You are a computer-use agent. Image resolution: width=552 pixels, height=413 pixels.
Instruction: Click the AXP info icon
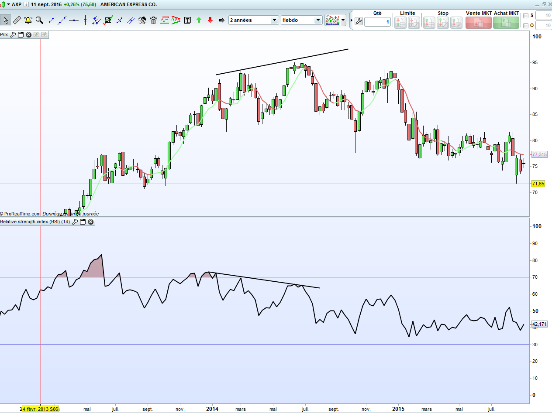point(27,4)
